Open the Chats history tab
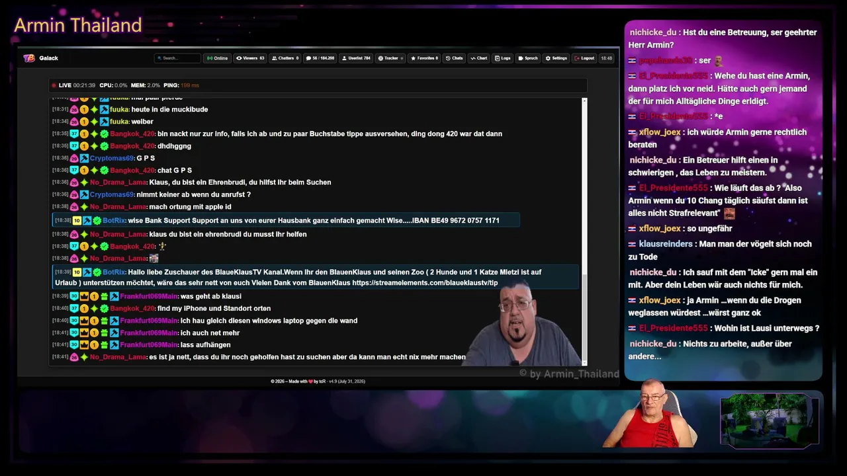847x476 pixels. click(x=454, y=58)
